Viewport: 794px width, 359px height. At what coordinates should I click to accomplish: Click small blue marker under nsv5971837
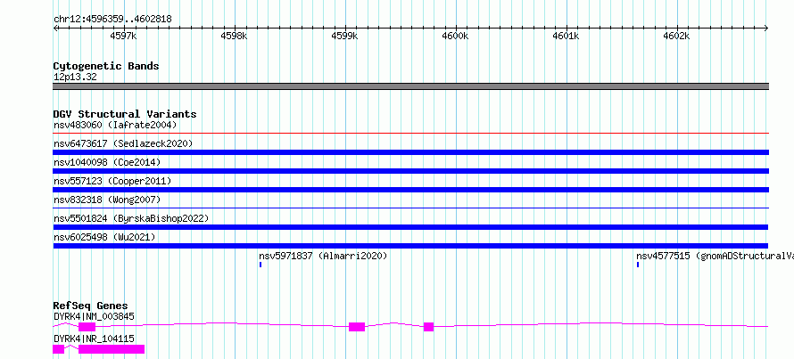(261, 265)
